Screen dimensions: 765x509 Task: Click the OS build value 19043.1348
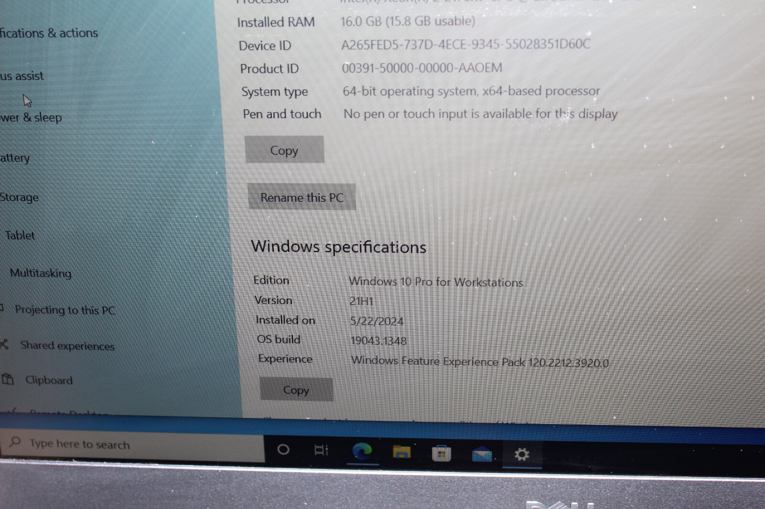tap(378, 340)
